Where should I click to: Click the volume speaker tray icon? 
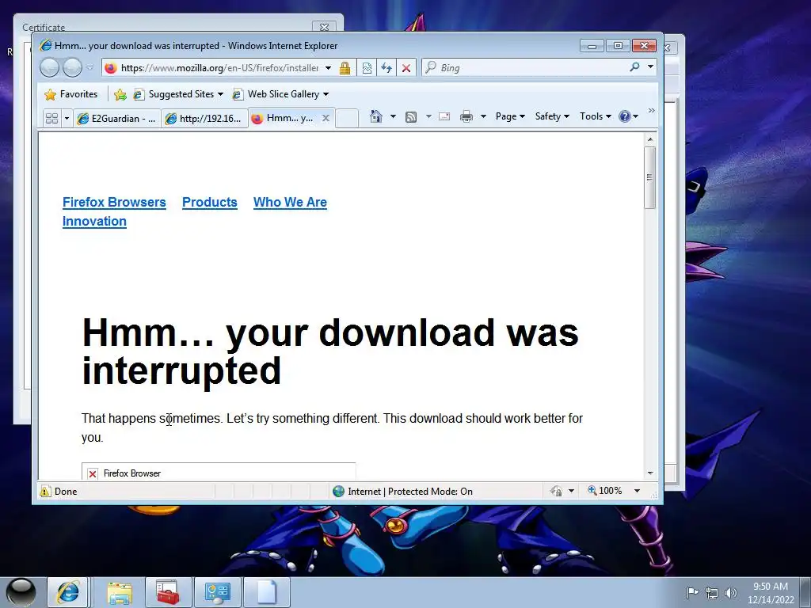click(x=731, y=593)
